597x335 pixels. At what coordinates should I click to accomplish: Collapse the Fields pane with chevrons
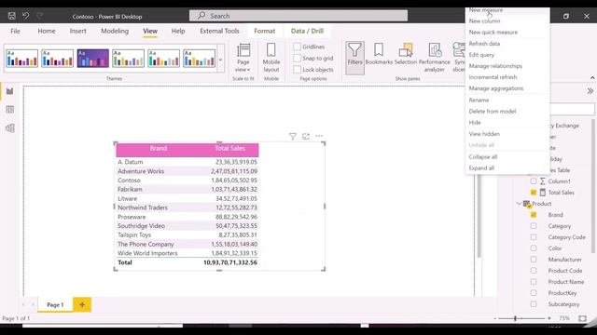590,91
